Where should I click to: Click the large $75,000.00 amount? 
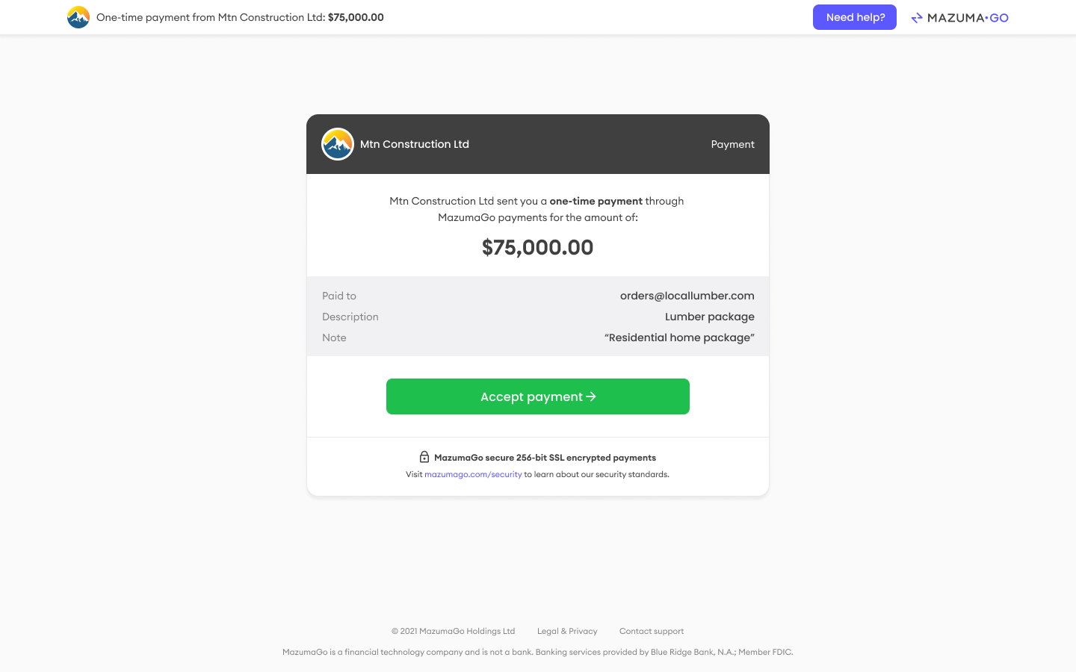(538, 247)
